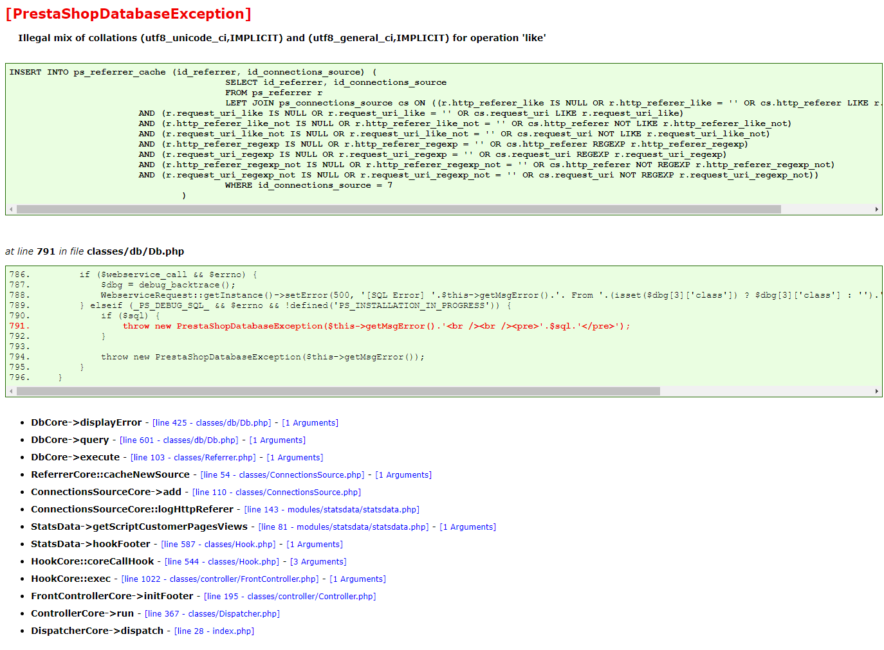Screen dimensions: 884x650
Task: Click the 'DispatcherCore->dispatch' trace entry
Action: tap(97, 631)
